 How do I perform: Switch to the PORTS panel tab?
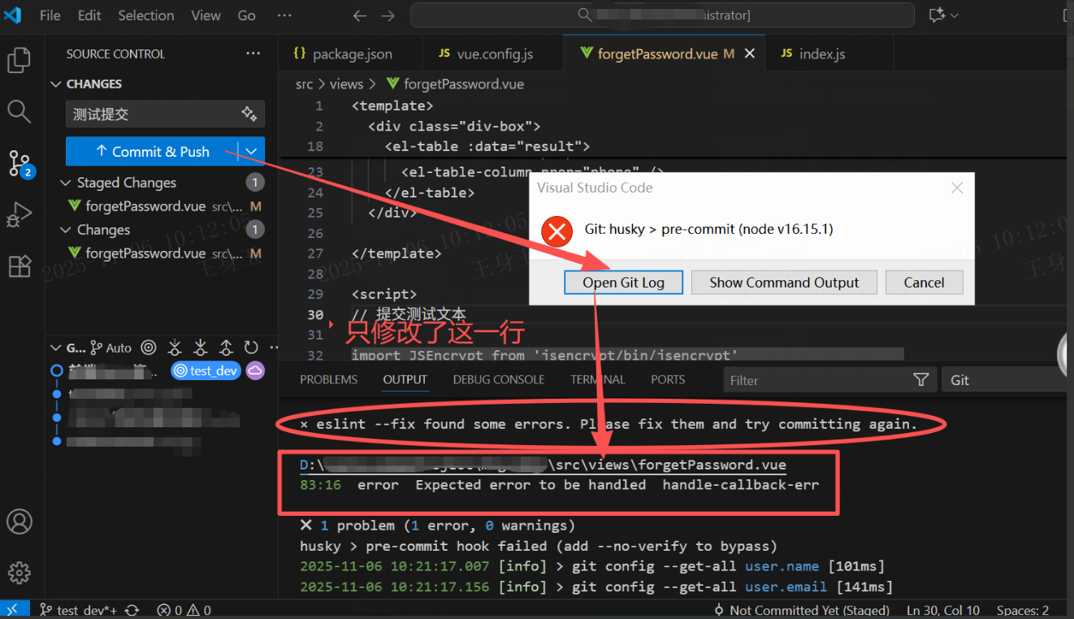[x=668, y=379]
